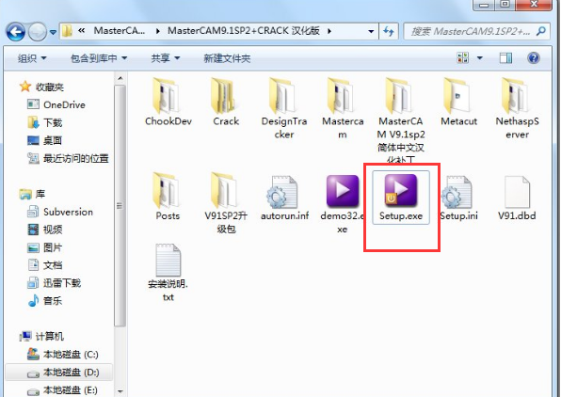
Task: Click the search box for MasterCAM9.1SP2
Action: click(470, 31)
